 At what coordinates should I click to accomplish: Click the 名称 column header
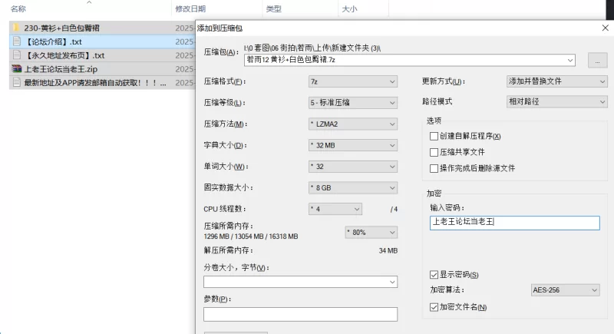(18, 8)
